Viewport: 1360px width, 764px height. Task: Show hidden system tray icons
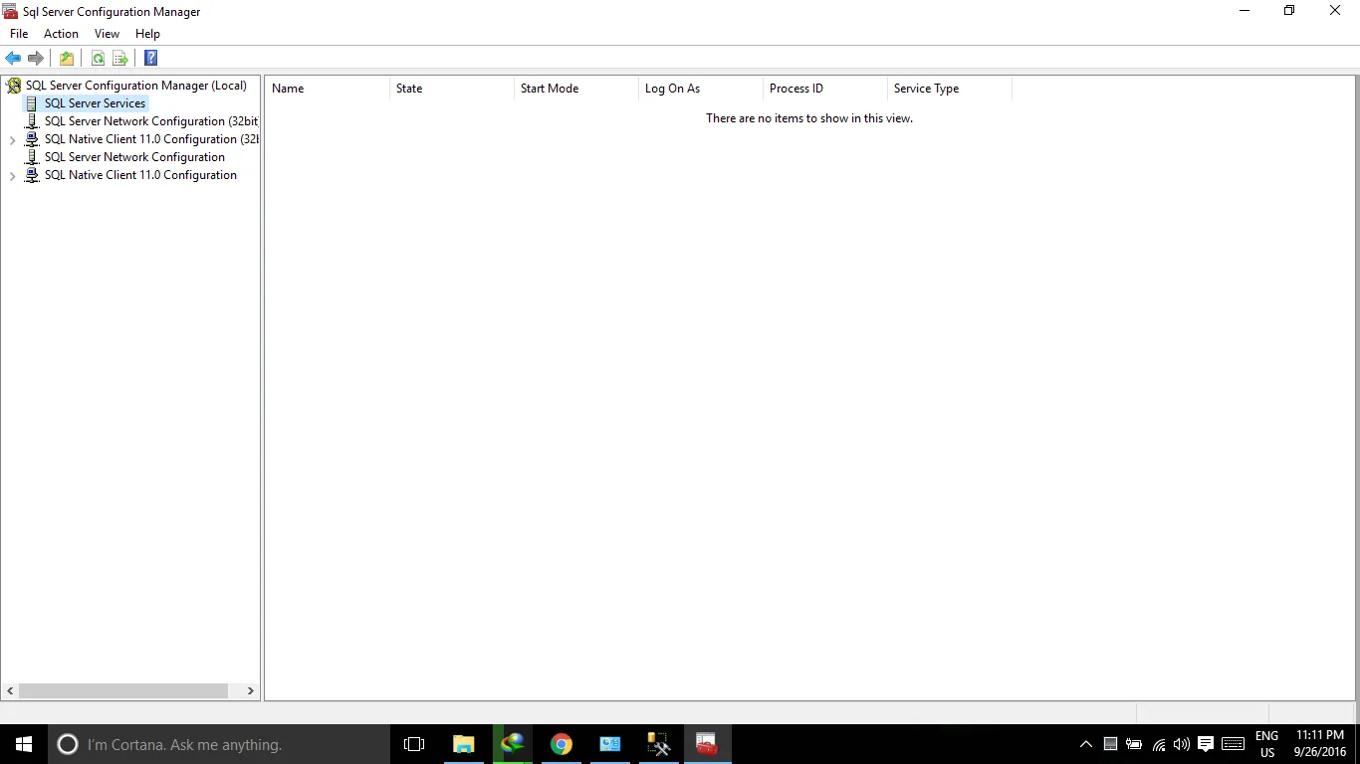tap(1086, 744)
